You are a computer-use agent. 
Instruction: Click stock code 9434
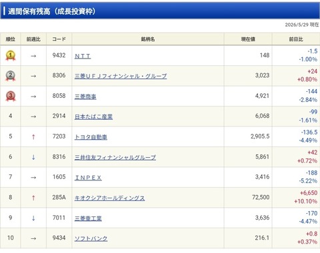pos(59,238)
